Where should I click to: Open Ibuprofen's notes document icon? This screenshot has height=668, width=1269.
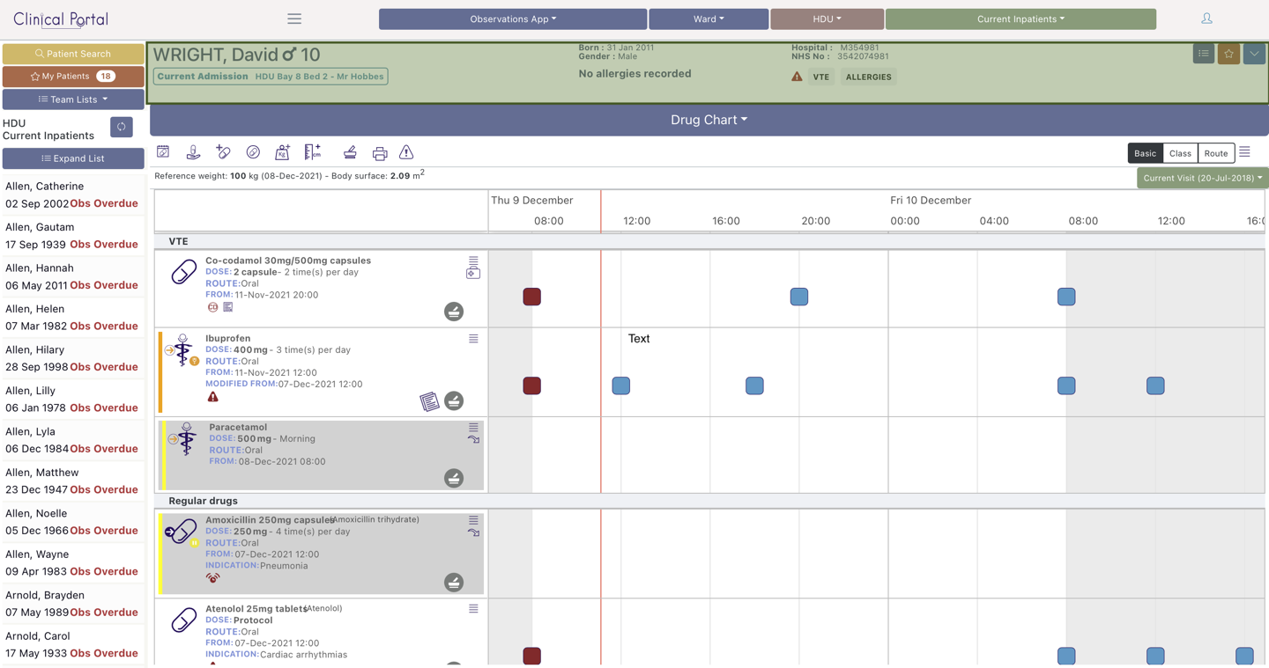[x=429, y=402]
